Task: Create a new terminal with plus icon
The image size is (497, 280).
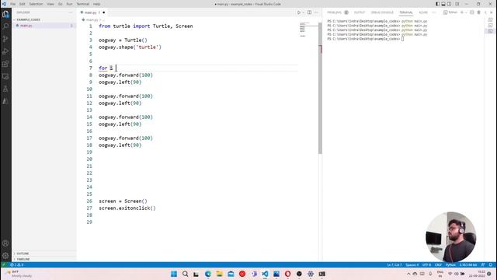Action: click(x=462, y=12)
